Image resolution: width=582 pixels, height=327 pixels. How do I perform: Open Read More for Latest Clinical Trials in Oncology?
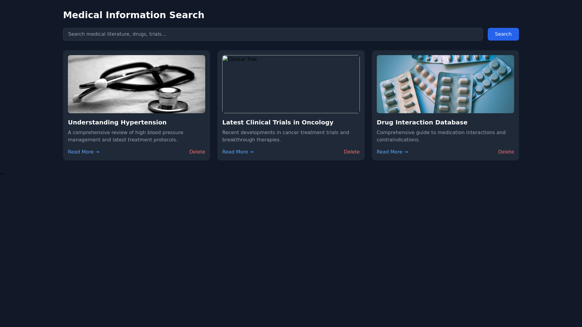click(x=235, y=152)
